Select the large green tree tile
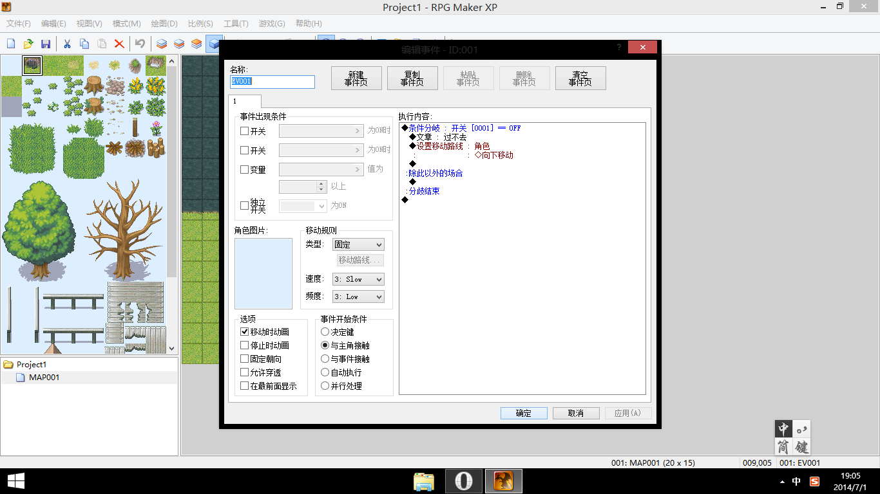880x494 pixels. [x=39, y=230]
